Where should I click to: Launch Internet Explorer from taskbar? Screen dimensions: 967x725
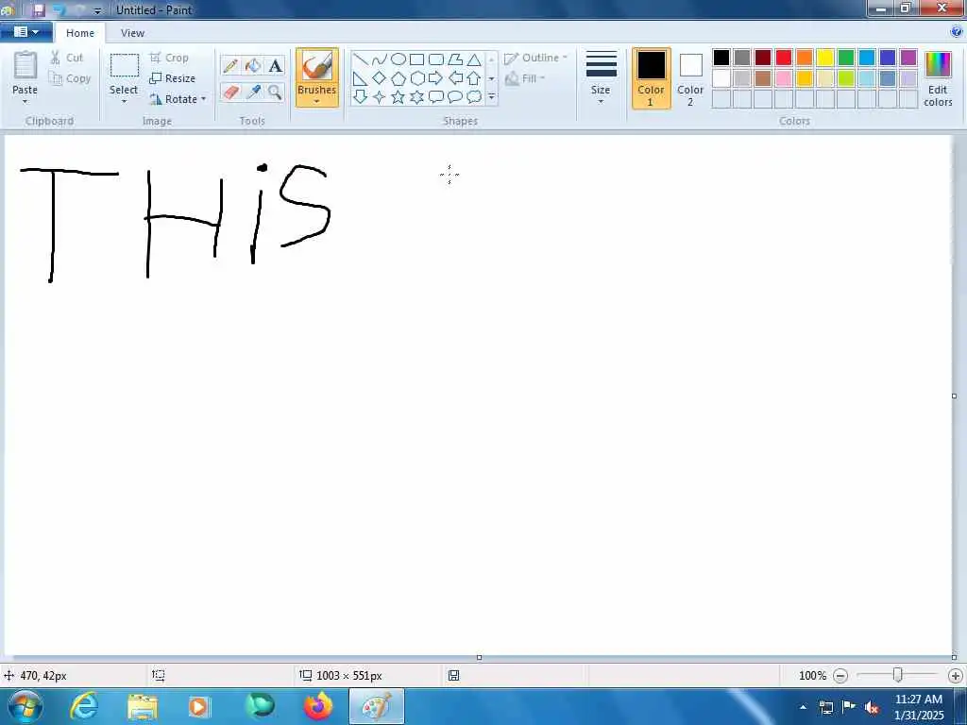[x=83, y=706]
